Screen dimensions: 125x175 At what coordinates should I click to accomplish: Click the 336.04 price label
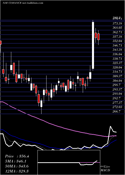coord(117,54)
